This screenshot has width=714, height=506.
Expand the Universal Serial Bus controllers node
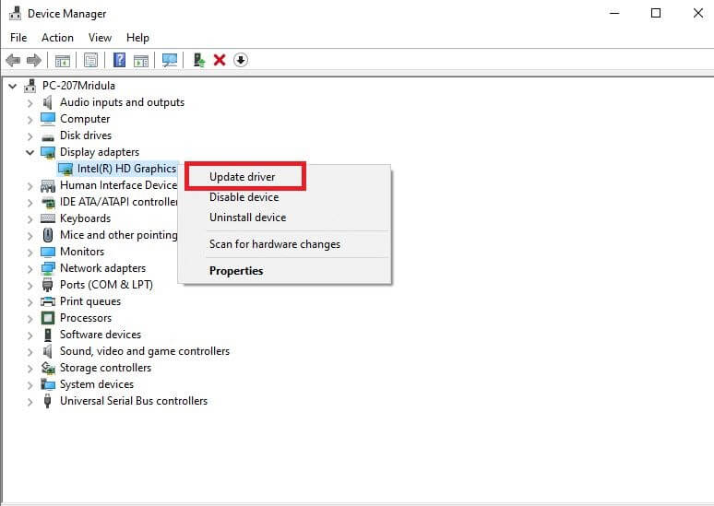(30, 401)
